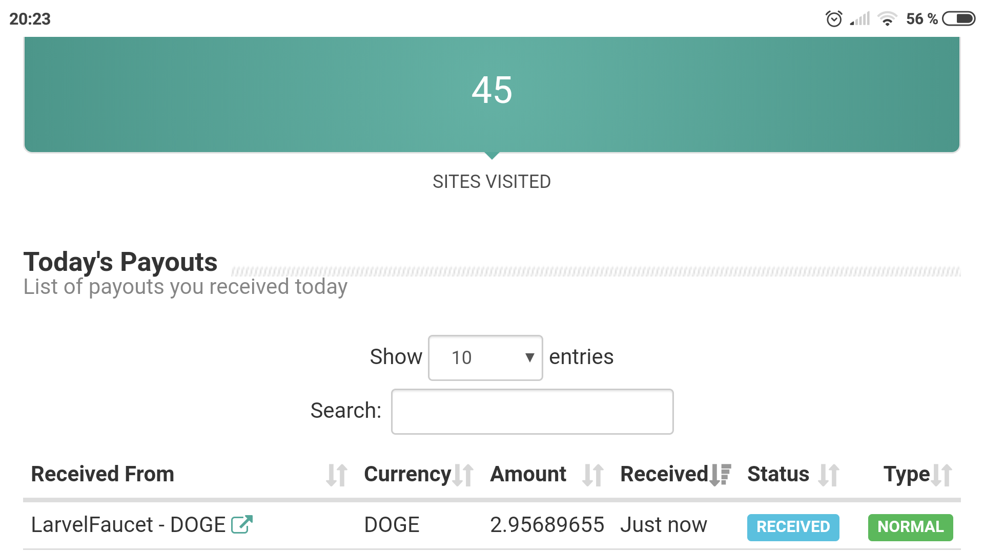Tap the Wi-Fi status icon
Viewport: 984px width, 553px height.
coord(887,19)
